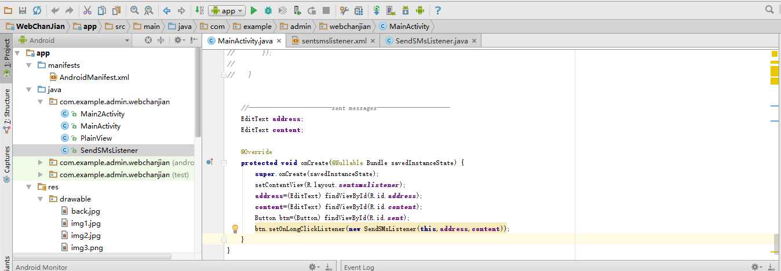The image size is (781, 271).
Task: Click WebChanJian breadcrumb
Action: pyautogui.click(x=35, y=26)
